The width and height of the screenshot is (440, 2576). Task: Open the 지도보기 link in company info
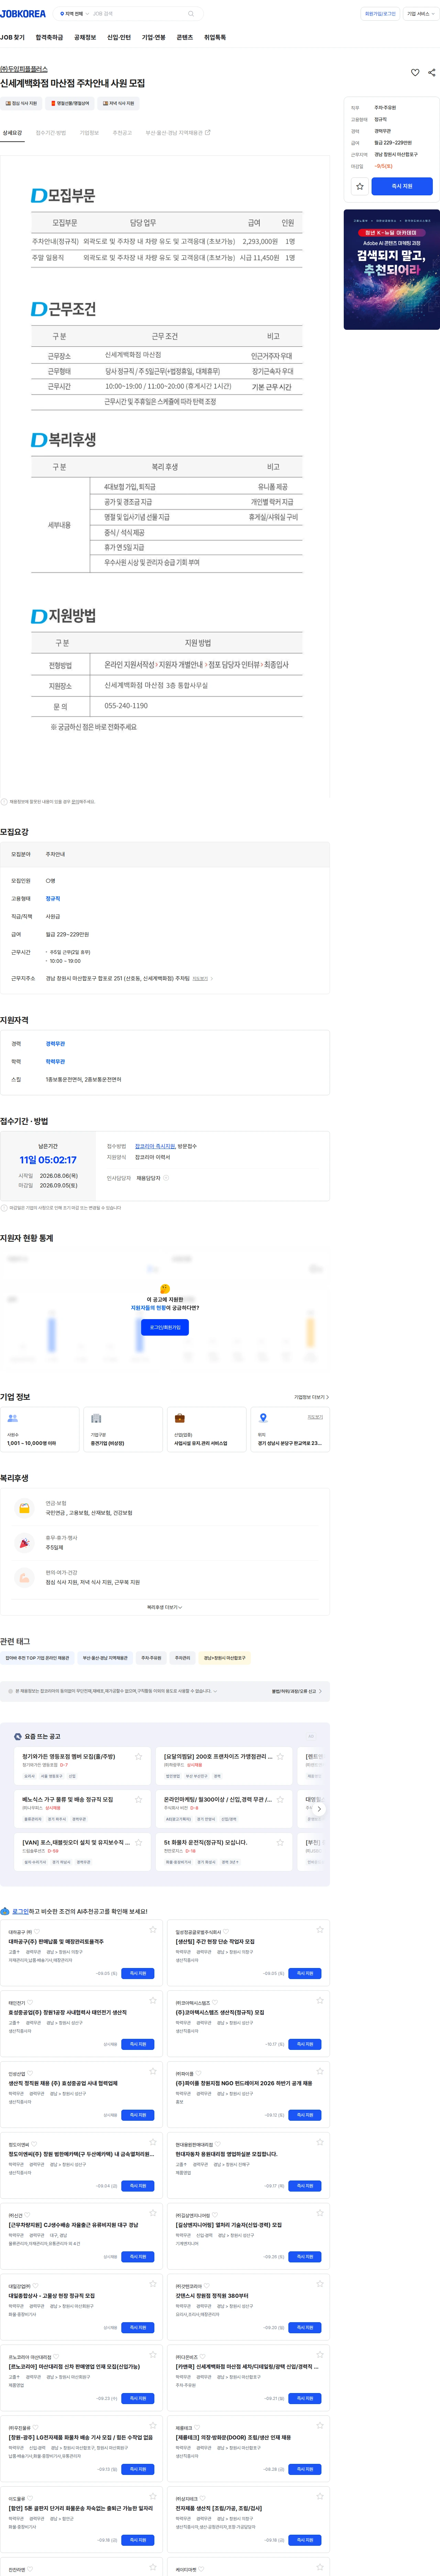315,1417
